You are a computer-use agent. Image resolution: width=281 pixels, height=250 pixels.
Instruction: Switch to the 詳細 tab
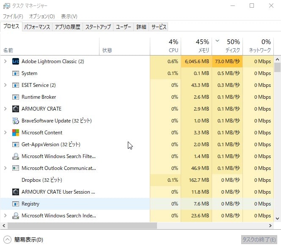pos(141,27)
